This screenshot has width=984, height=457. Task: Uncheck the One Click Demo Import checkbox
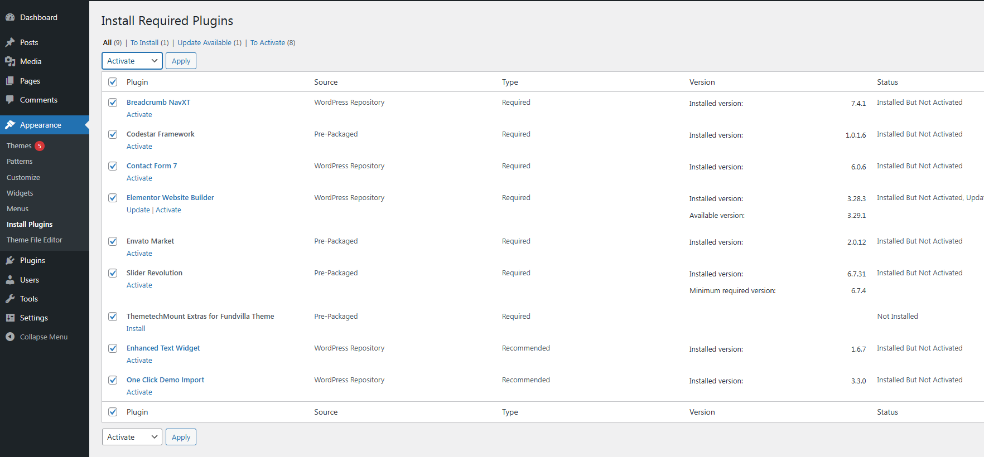(113, 380)
